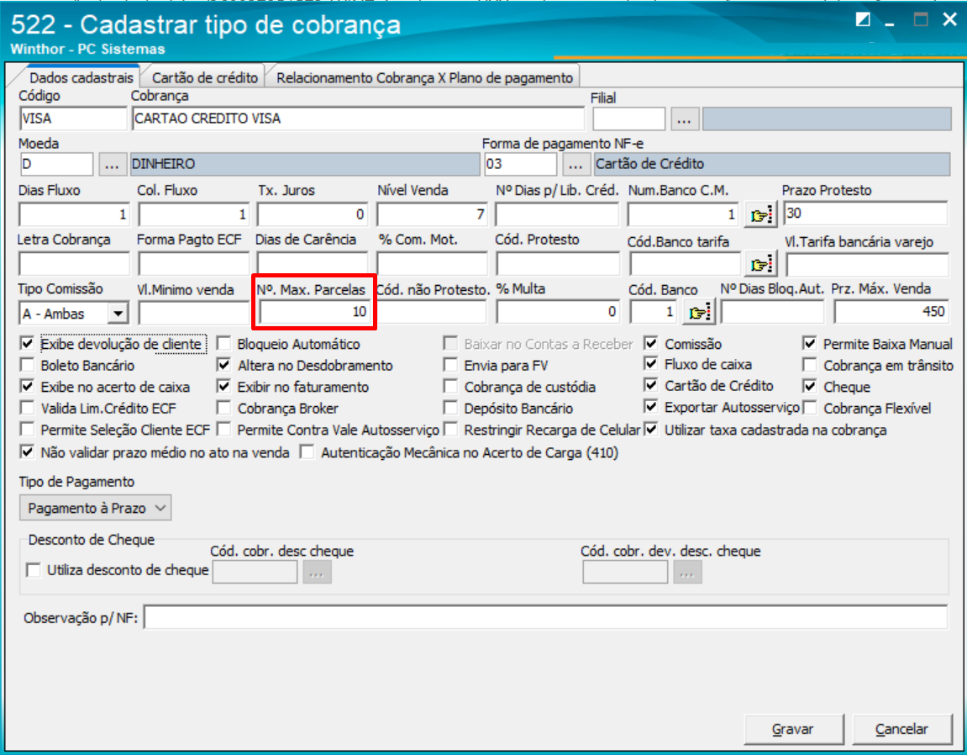
Task: Check Cobrança em trânsito option
Action: click(810, 365)
